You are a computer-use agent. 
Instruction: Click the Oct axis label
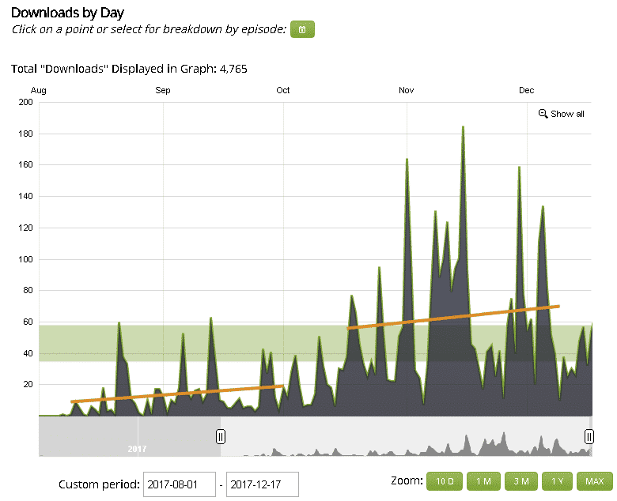[x=283, y=90]
